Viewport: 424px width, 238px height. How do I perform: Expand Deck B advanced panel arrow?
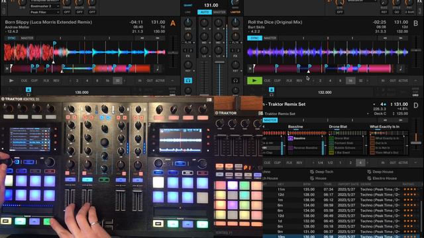(415, 81)
